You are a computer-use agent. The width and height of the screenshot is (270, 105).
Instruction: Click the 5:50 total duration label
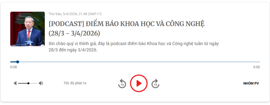tap(257, 67)
